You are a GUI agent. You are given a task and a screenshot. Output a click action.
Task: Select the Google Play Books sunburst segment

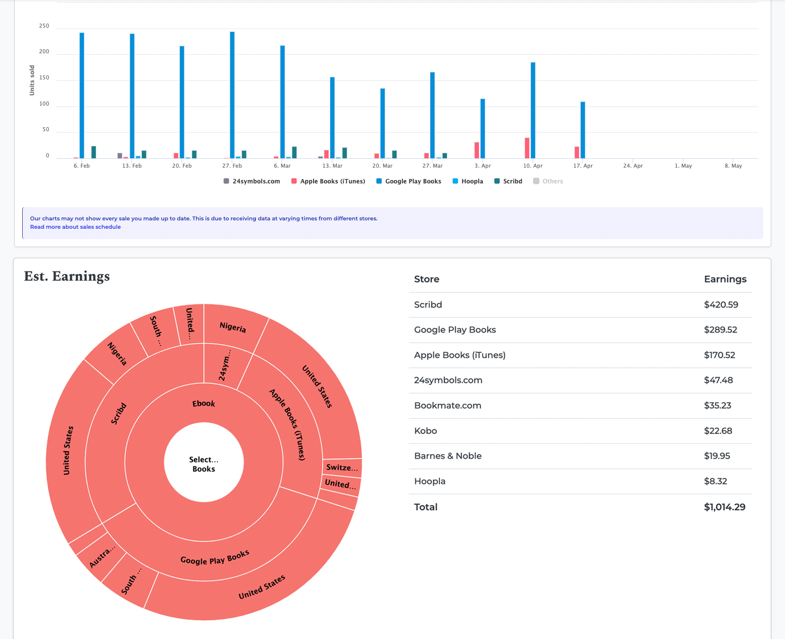point(215,558)
